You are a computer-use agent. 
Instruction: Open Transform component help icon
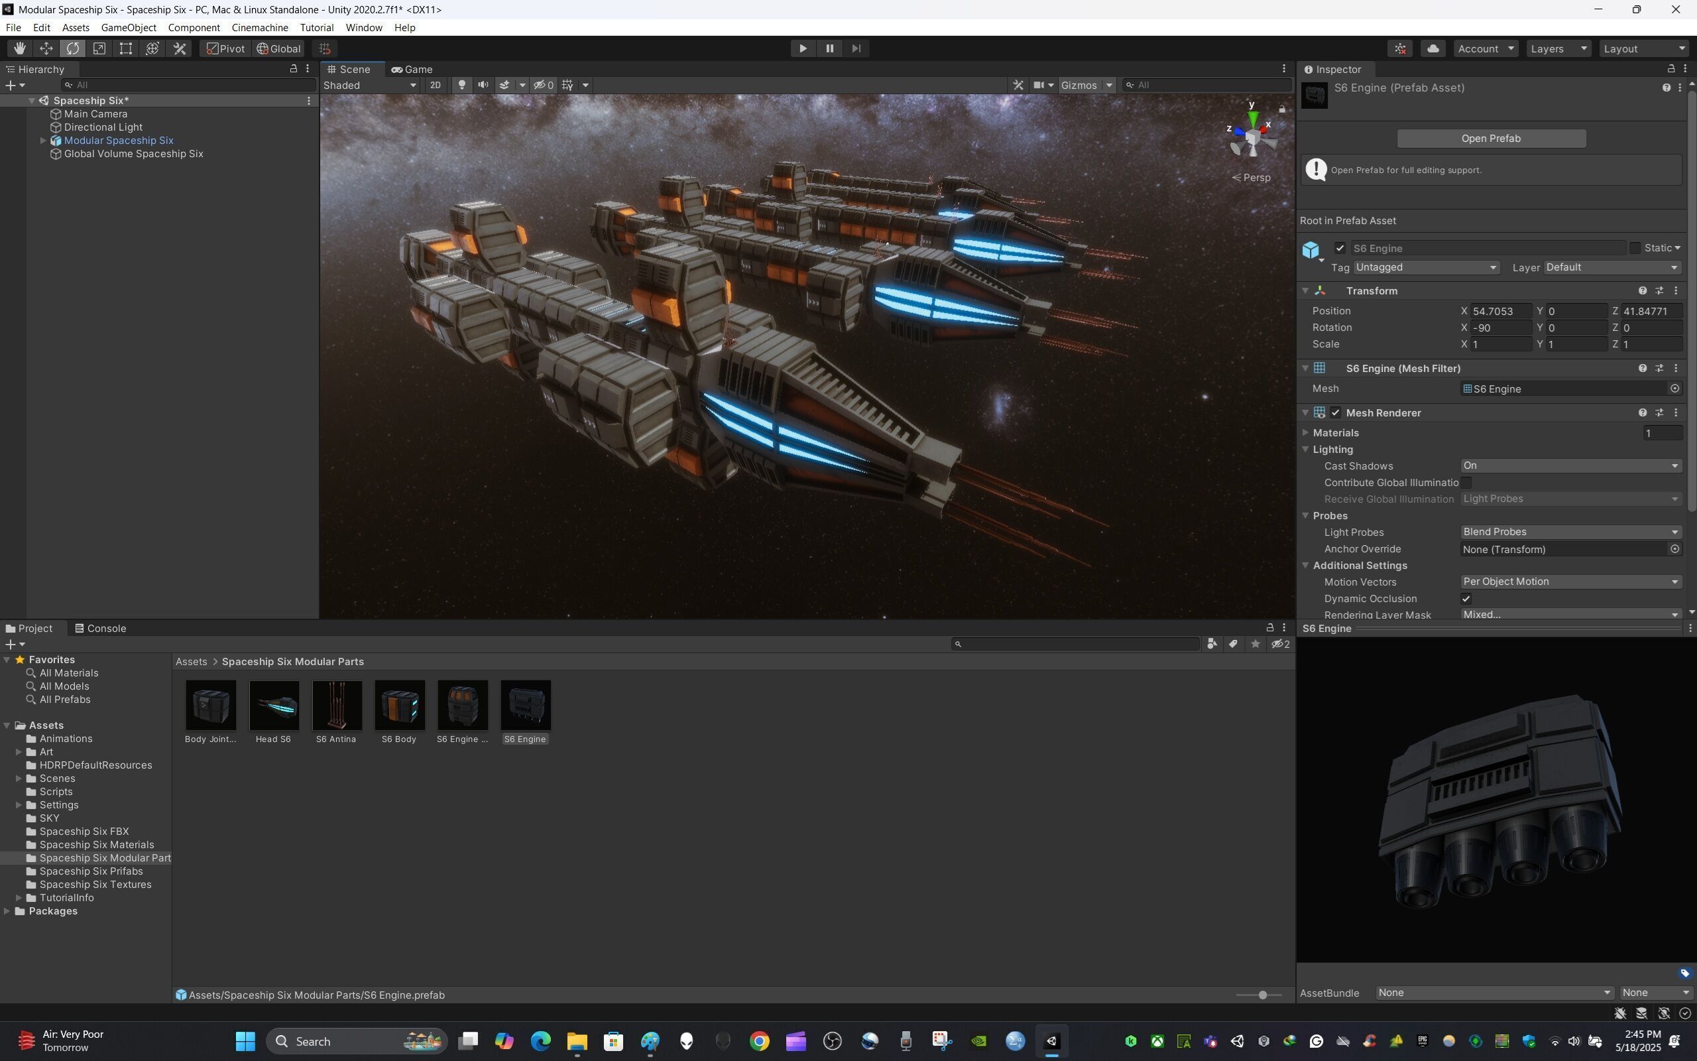tap(1642, 290)
